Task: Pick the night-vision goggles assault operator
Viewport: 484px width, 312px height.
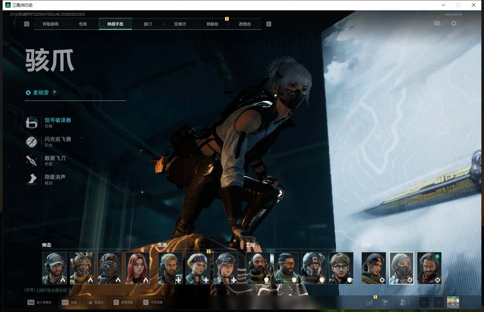Action: (110, 268)
